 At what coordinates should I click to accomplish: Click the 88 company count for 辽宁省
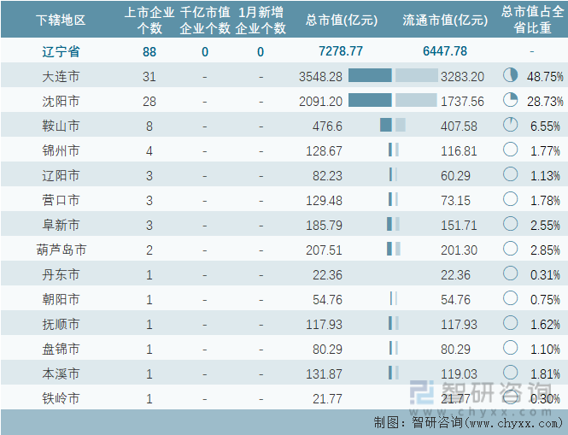[149, 52]
